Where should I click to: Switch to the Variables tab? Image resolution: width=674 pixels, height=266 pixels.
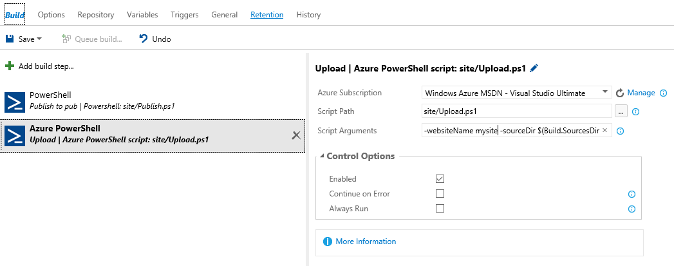click(142, 15)
